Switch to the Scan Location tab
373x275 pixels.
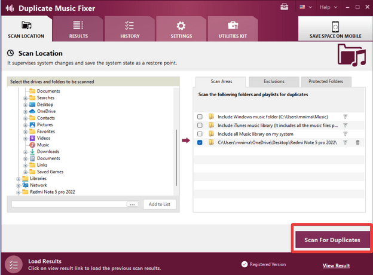(26, 29)
